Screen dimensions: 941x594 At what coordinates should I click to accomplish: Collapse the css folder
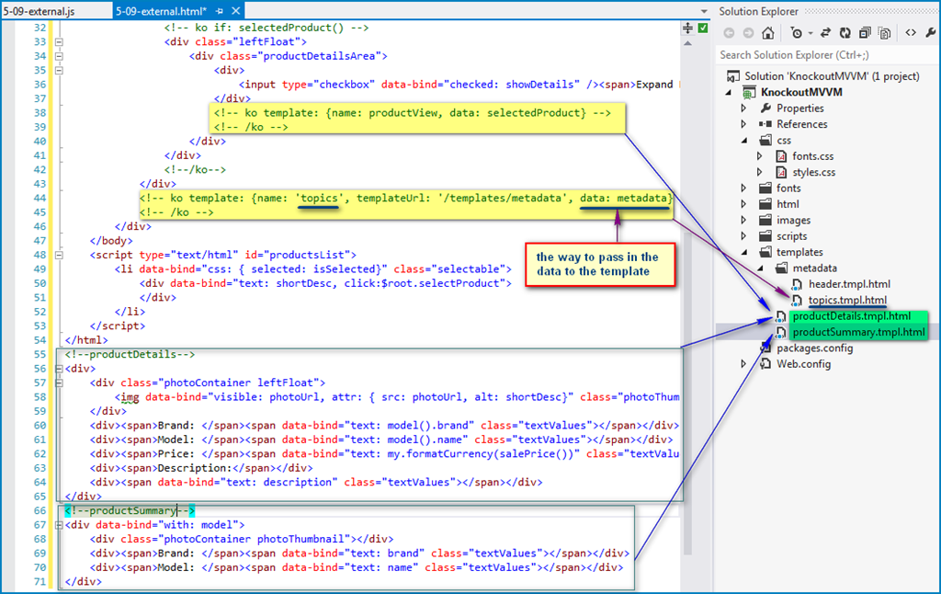coord(744,141)
